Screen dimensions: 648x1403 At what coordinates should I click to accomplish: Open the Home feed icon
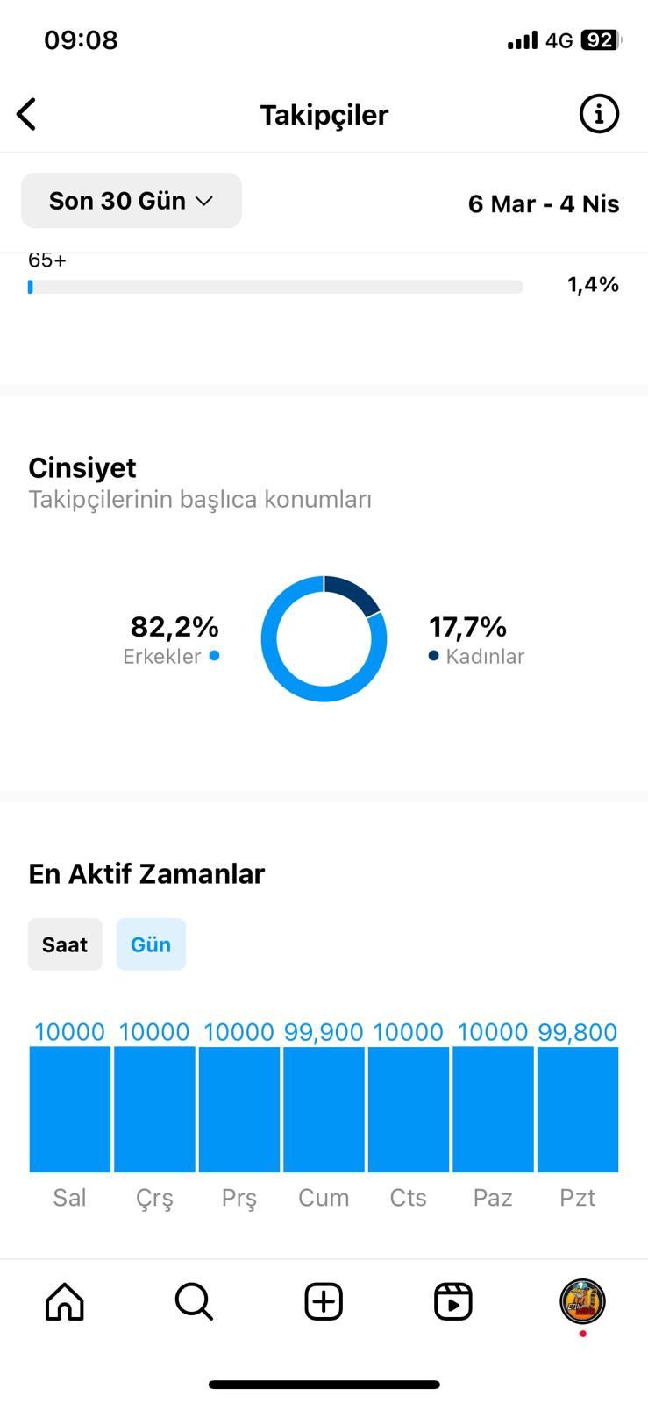[x=65, y=1301]
